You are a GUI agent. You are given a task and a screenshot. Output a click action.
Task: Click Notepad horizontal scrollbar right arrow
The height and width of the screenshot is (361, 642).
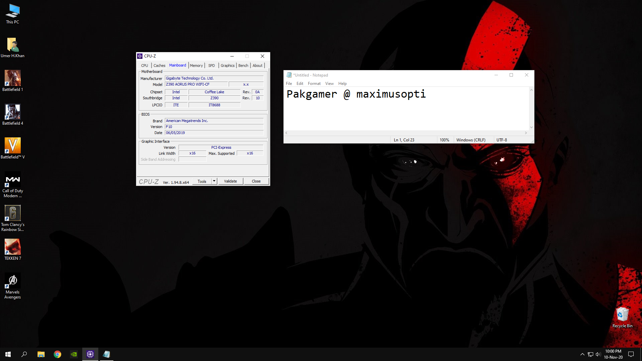pyautogui.click(x=526, y=133)
